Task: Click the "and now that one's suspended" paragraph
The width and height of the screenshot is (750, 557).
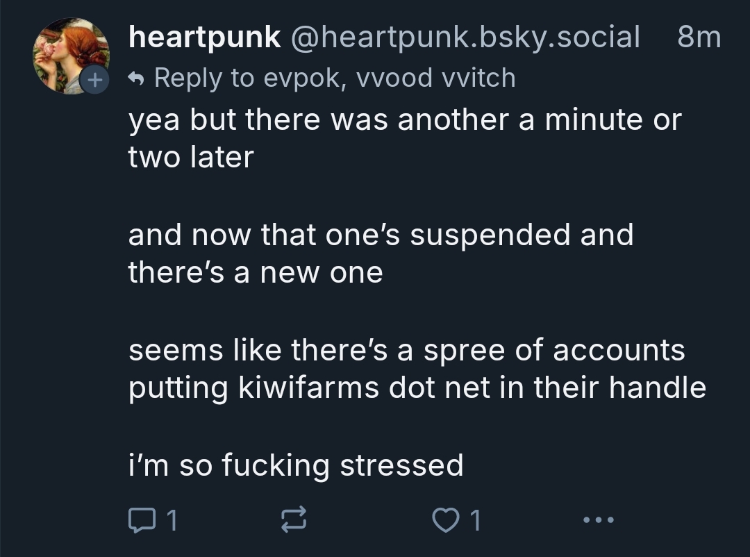Action: [381, 235]
